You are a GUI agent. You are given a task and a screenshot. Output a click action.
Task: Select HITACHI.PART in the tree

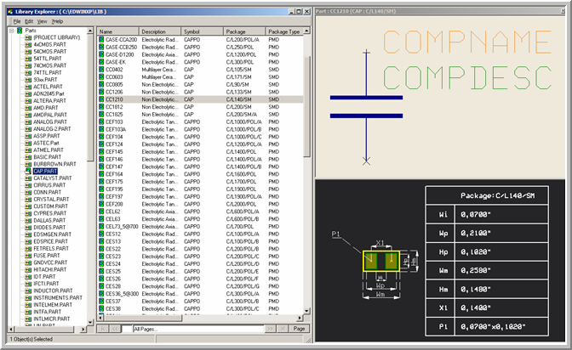coord(50,269)
